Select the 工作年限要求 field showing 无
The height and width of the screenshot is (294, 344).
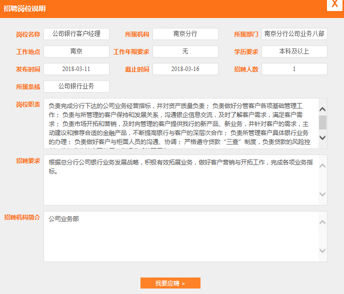pyautogui.click(x=185, y=51)
